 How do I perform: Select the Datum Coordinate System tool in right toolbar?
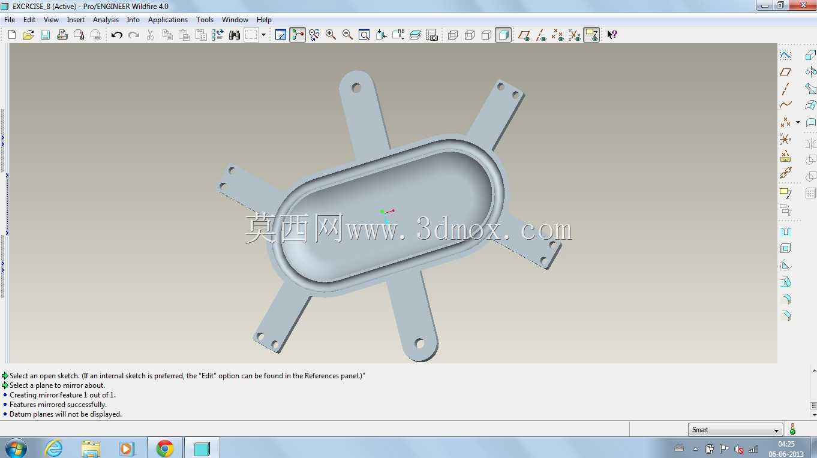pyautogui.click(x=785, y=140)
